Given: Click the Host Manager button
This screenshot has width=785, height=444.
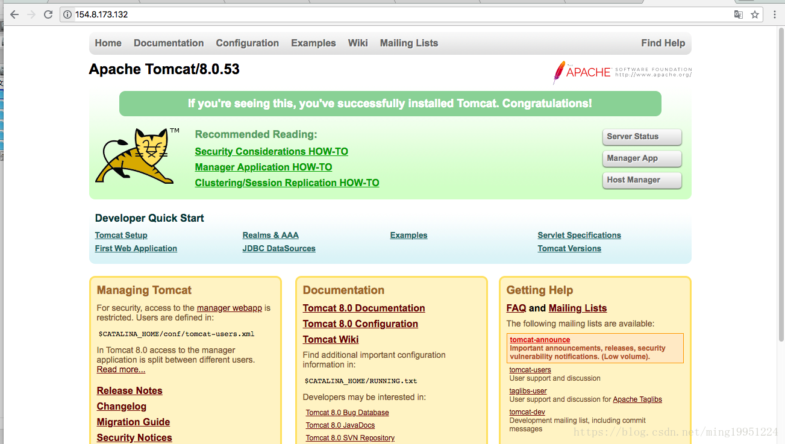Looking at the screenshot, I should [642, 180].
